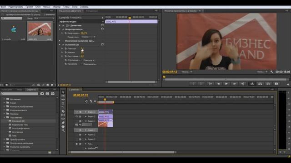Select Основной 3D effect in the list
Screen dimensions: 291x163
click(18, 121)
